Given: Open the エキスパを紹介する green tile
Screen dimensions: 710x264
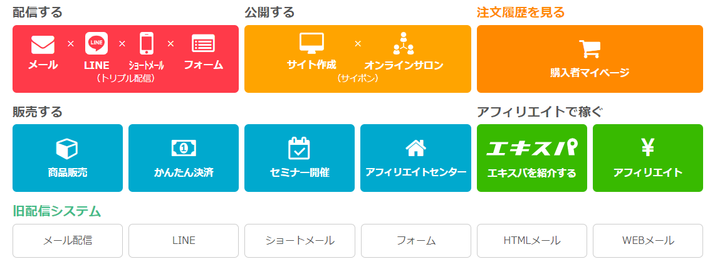Looking at the screenshot, I should click(x=531, y=158).
